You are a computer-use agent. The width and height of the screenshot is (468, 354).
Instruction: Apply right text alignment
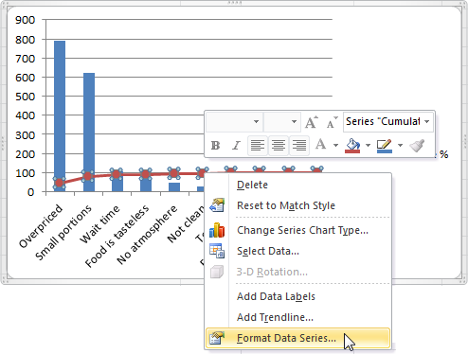click(299, 146)
